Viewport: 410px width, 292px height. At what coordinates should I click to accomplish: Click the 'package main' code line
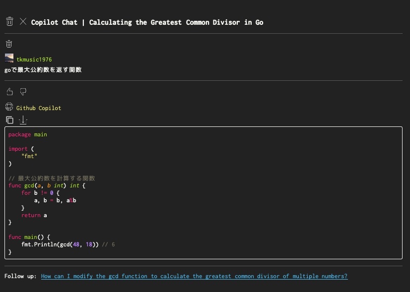pos(28,134)
